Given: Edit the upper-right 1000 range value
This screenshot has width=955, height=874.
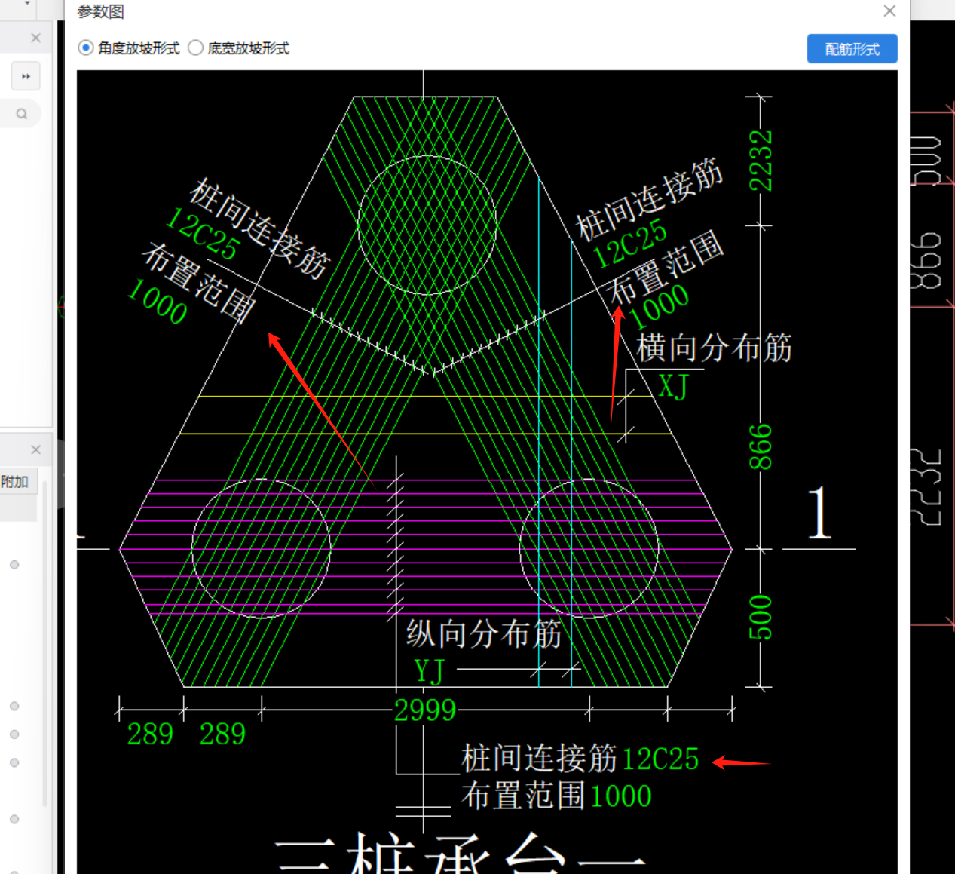Looking at the screenshot, I should point(659,305).
